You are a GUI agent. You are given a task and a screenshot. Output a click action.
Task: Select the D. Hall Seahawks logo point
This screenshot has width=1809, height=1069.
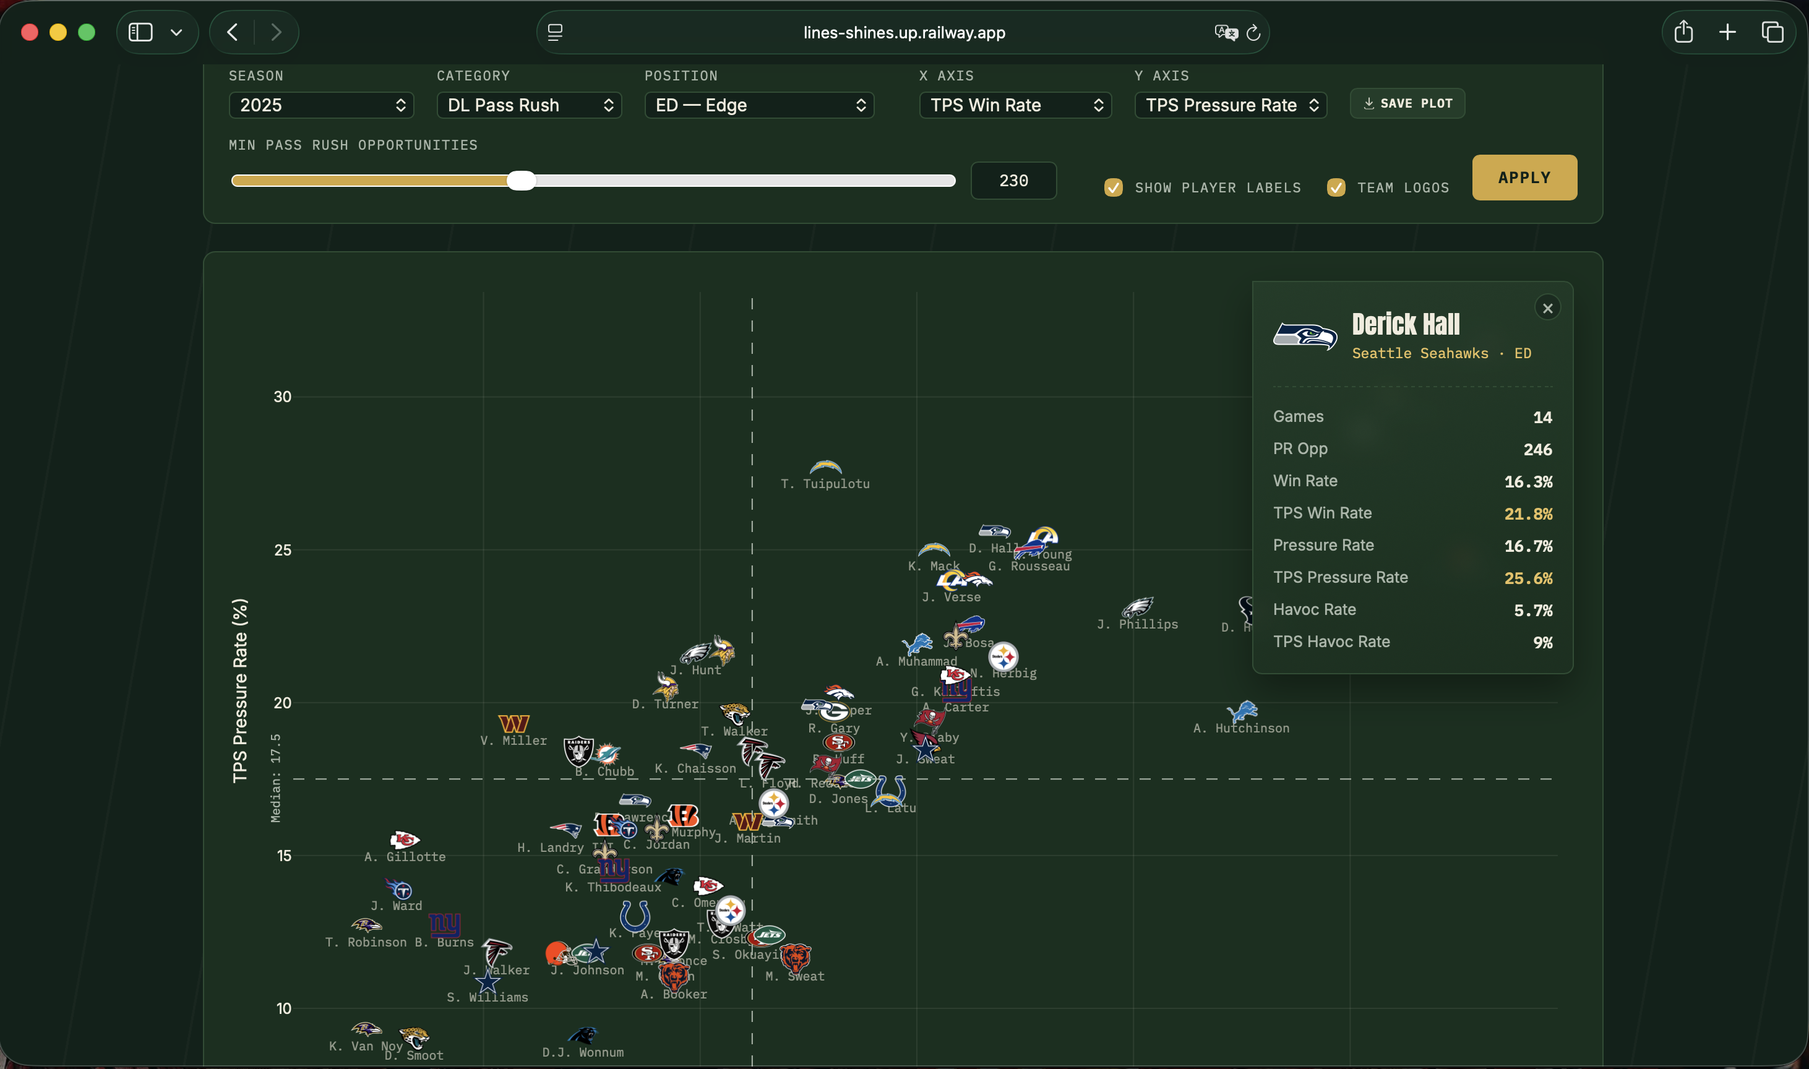(994, 531)
